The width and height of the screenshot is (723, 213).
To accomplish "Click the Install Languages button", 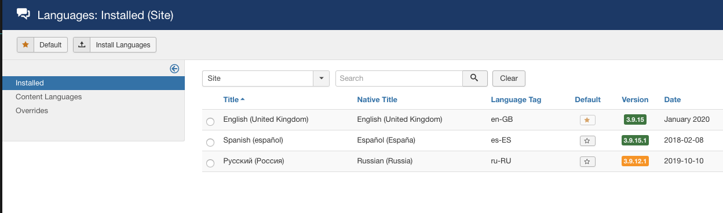I will (115, 44).
